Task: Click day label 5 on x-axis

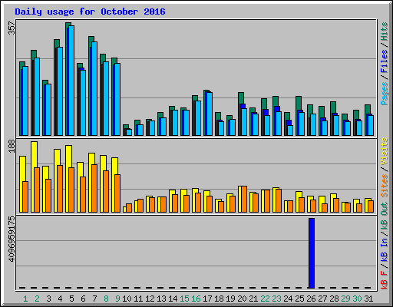Action: pos(71,299)
